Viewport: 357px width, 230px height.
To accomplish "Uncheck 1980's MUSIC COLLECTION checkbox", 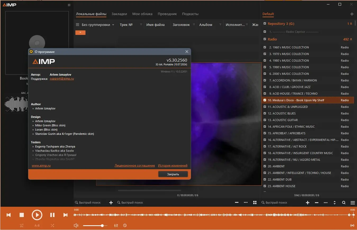I will pyautogui.click(x=265, y=61).
